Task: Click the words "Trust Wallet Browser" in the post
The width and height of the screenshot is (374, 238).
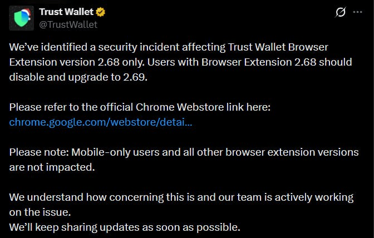Action: [x=302, y=47]
